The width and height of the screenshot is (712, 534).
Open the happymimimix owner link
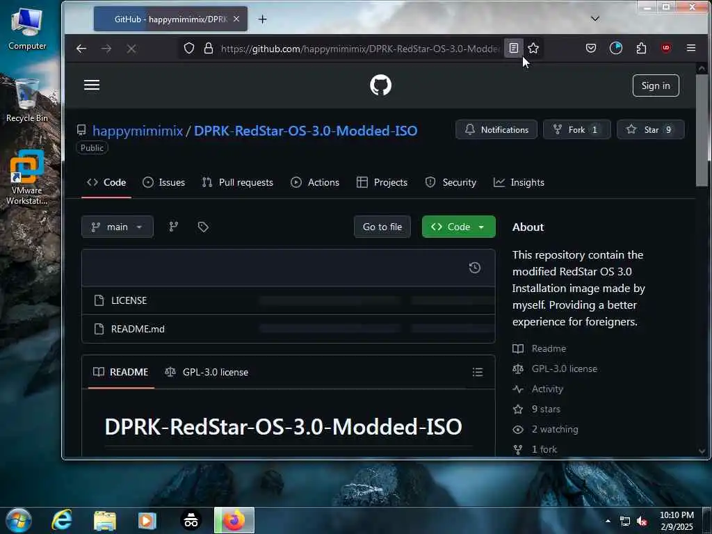tap(138, 131)
